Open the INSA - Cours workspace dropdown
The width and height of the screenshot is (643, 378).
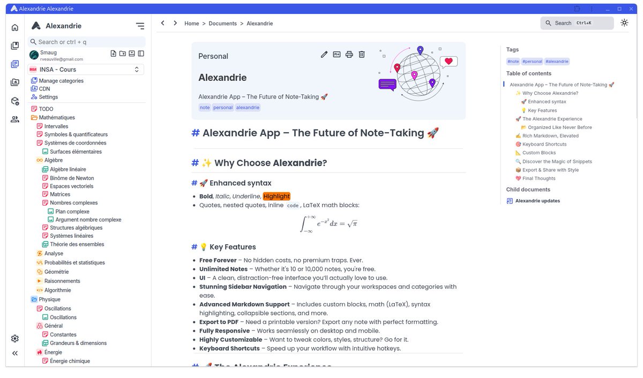click(x=86, y=70)
